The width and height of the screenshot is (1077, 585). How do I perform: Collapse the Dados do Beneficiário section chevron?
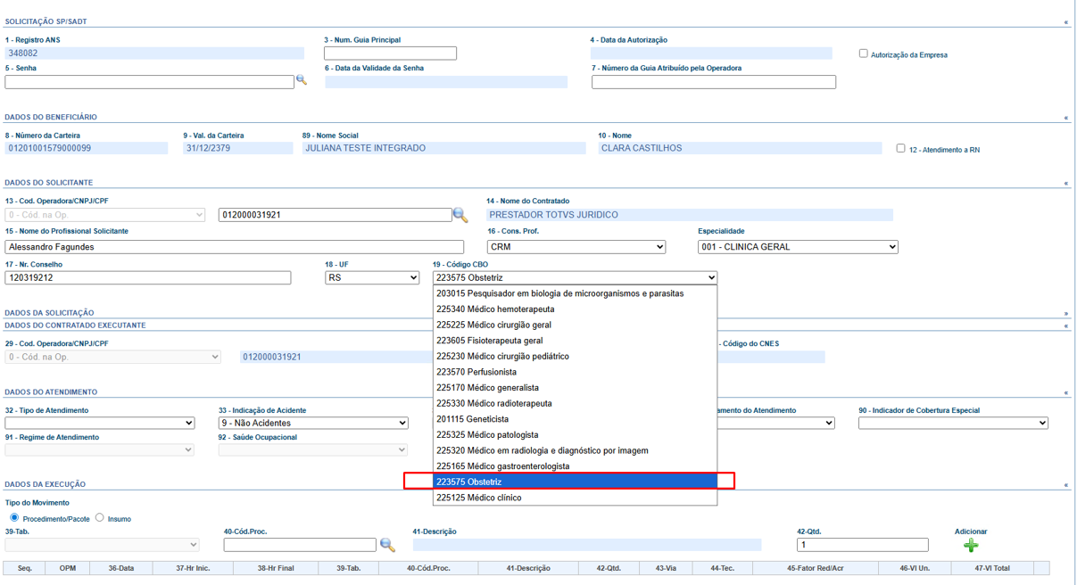pos(1065,118)
